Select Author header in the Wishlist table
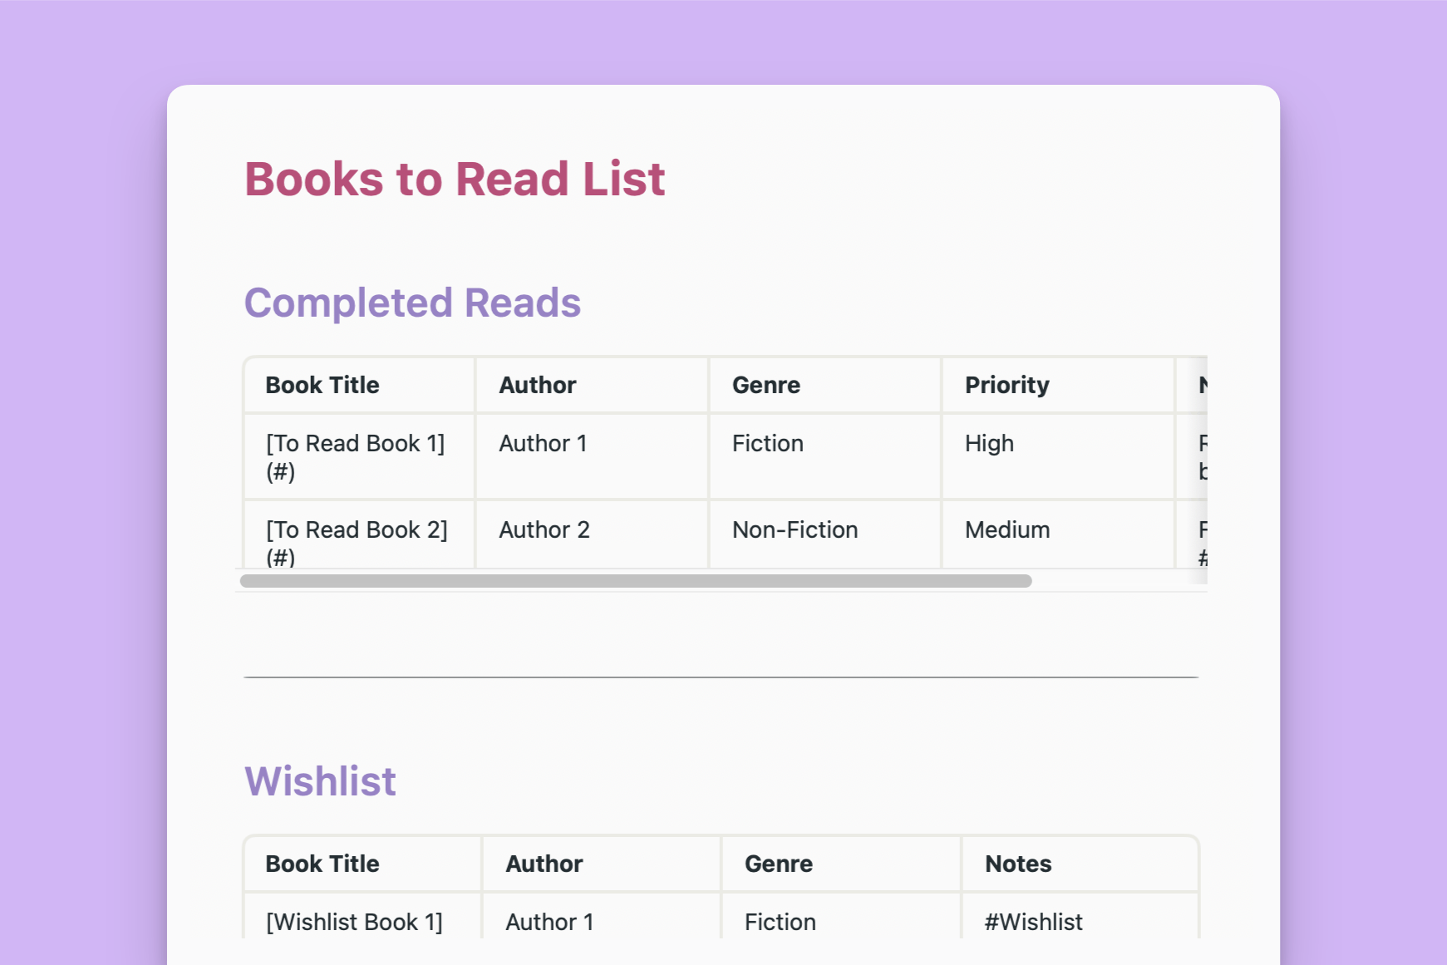 [544, 864]
